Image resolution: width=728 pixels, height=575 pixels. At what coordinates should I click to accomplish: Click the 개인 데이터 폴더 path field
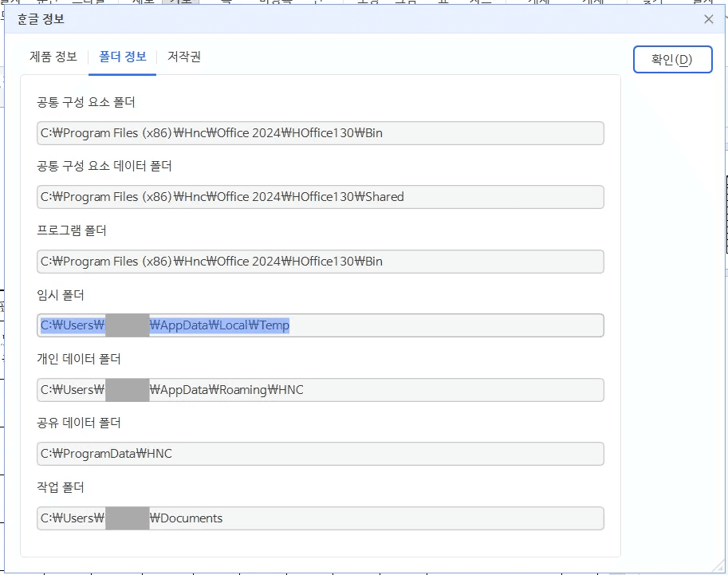[319, 389]
